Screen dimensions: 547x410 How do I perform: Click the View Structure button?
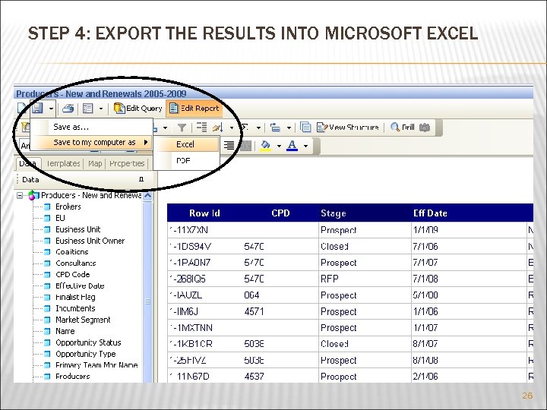tap(348, 128)
